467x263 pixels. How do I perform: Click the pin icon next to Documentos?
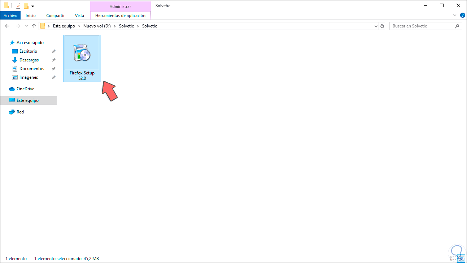(53, 69)
